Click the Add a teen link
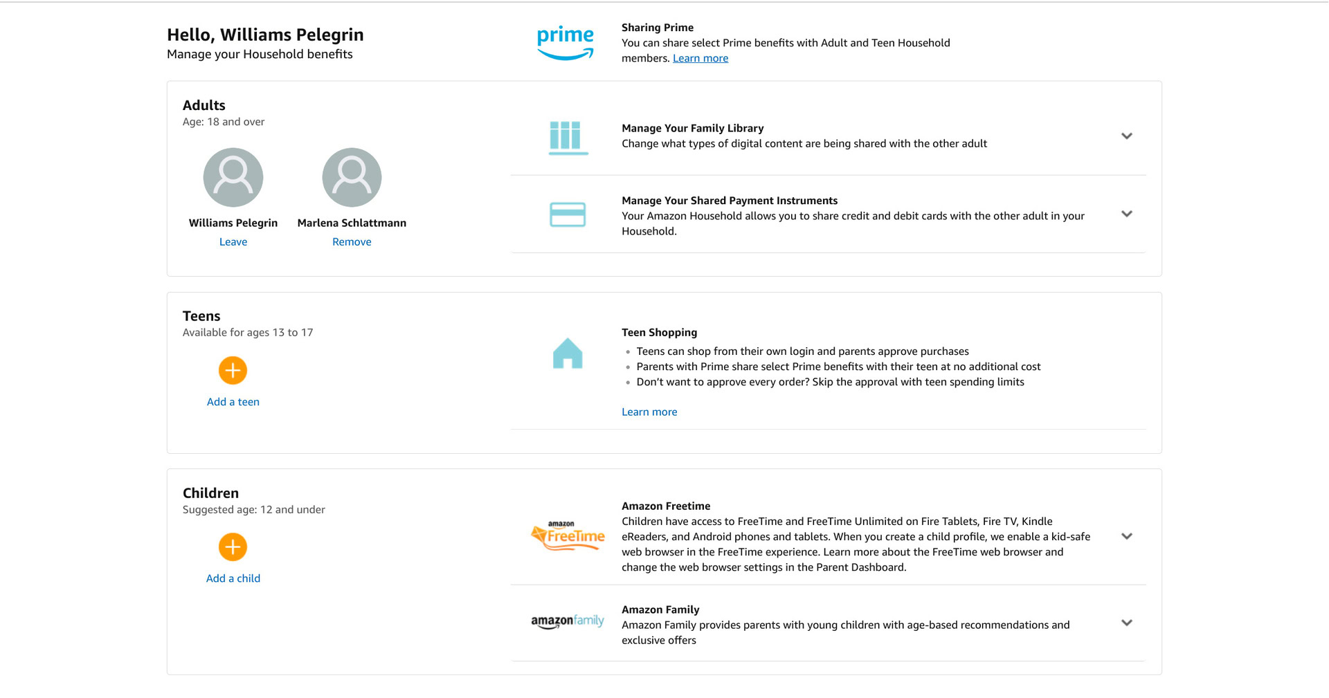This screenshot has width=1329, height=698. click(233, 402)
